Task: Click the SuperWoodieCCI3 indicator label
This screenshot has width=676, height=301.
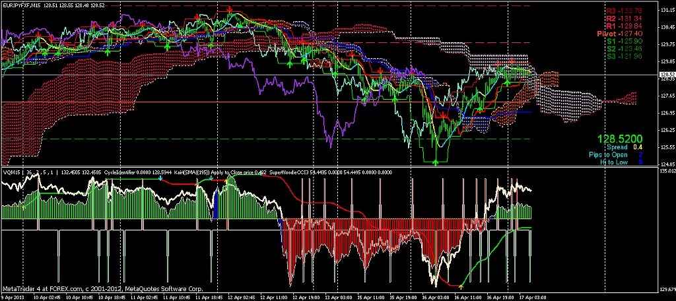Action: click(288, 172)
